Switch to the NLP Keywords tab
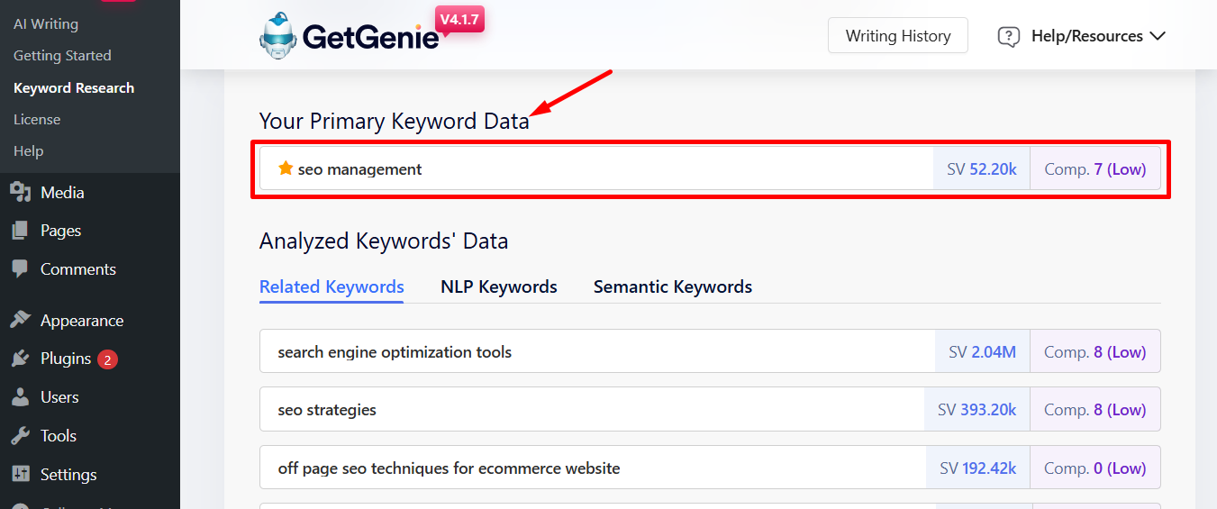This screenshot has width=1217, height=509. tap(499, 287)
